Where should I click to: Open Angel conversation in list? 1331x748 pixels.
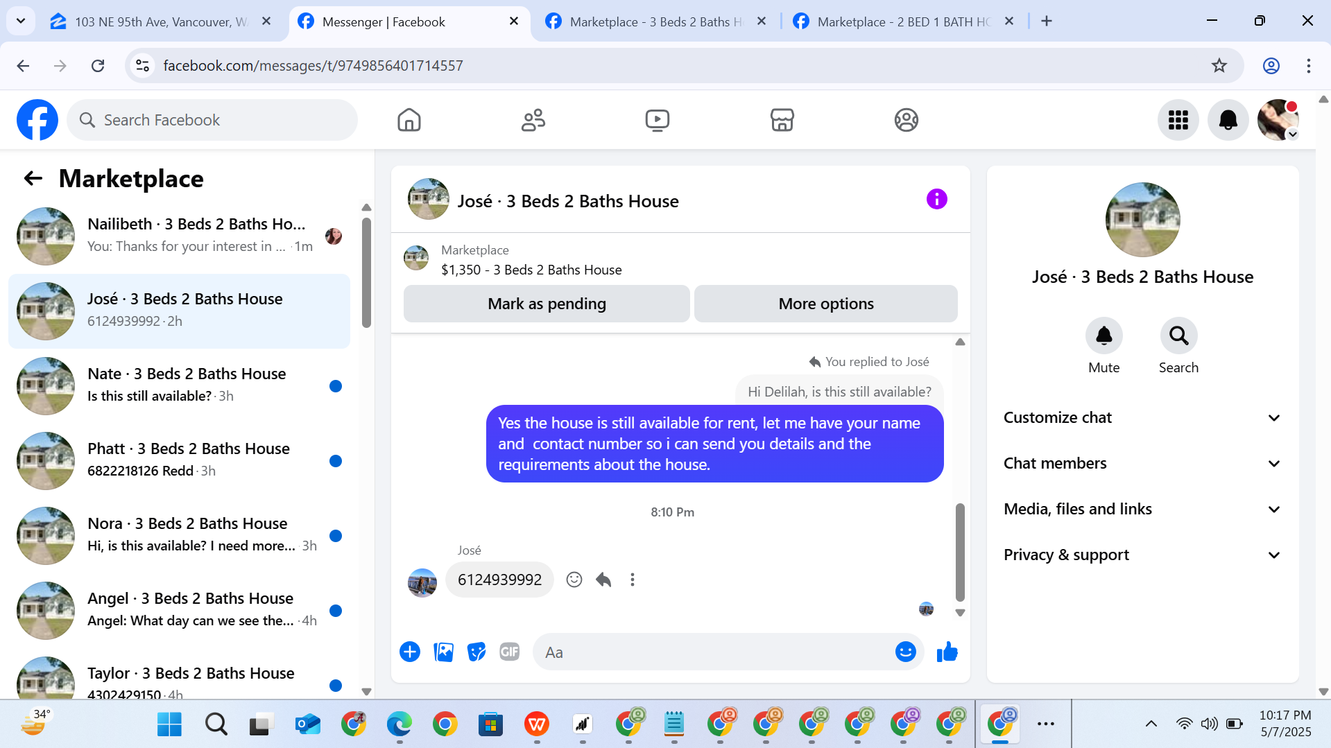pyautogui.click(x=179, y=610)
